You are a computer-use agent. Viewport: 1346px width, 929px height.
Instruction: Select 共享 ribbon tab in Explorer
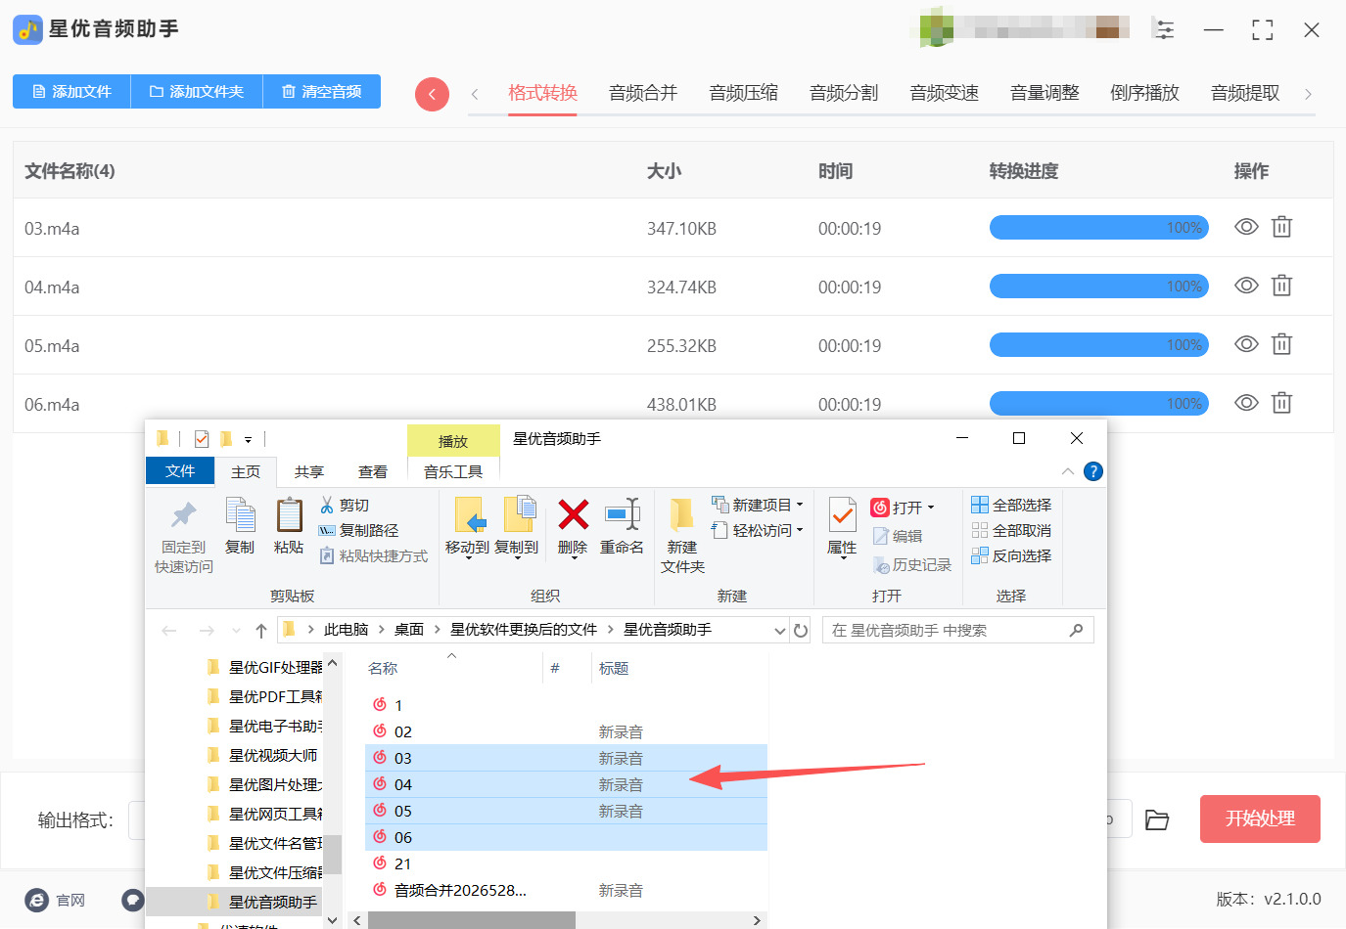[x=309, y=471]
